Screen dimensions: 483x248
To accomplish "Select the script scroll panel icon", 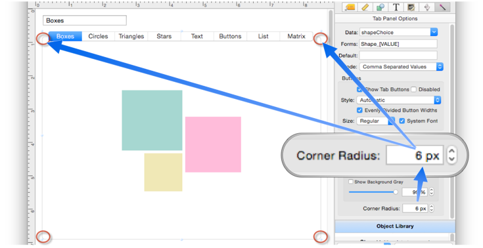I will (427, 7).
